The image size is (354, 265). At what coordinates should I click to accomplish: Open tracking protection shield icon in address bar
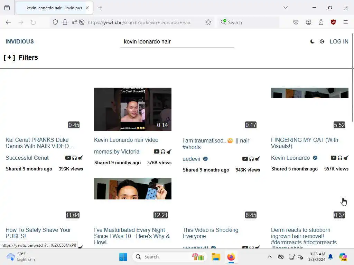[x=55, y=22]
